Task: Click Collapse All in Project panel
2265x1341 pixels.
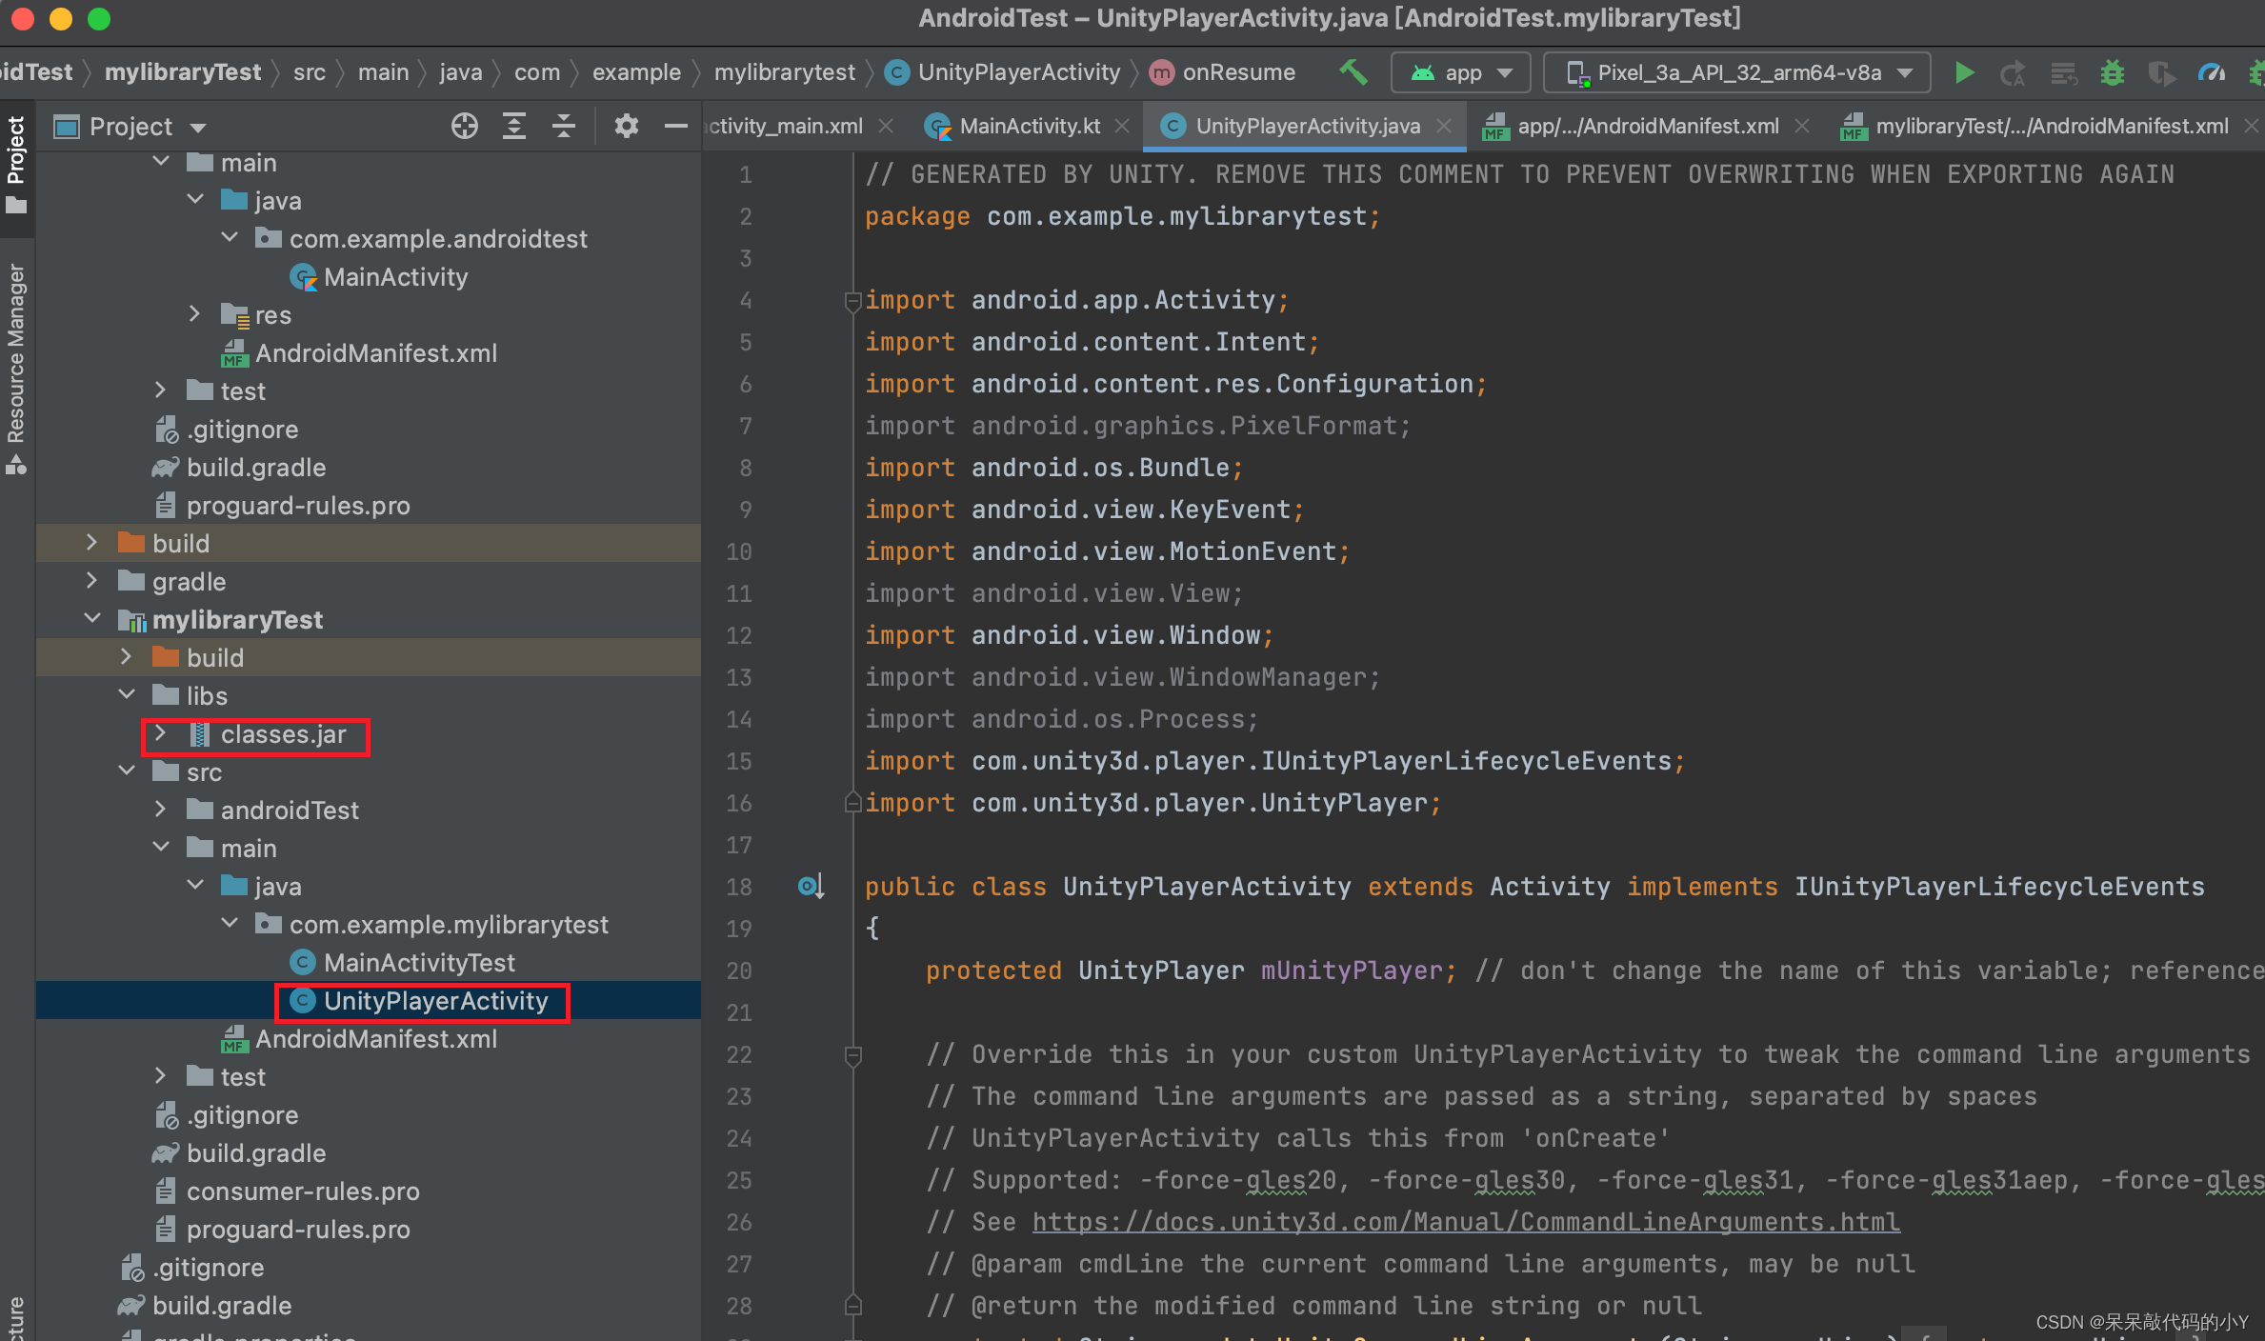Action: tap(564, 127)
